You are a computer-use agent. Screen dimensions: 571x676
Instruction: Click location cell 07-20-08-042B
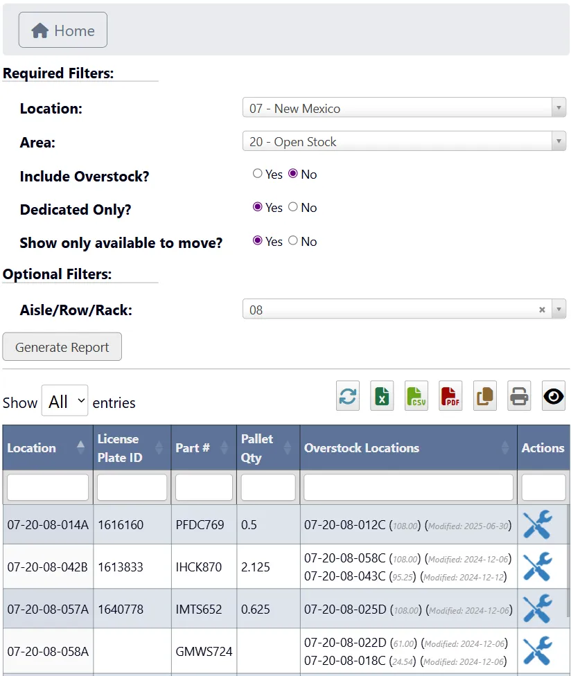coord(47,567)
